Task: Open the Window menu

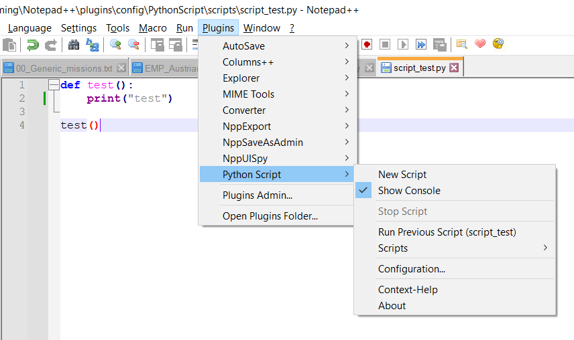Action: tap(262, 28)
